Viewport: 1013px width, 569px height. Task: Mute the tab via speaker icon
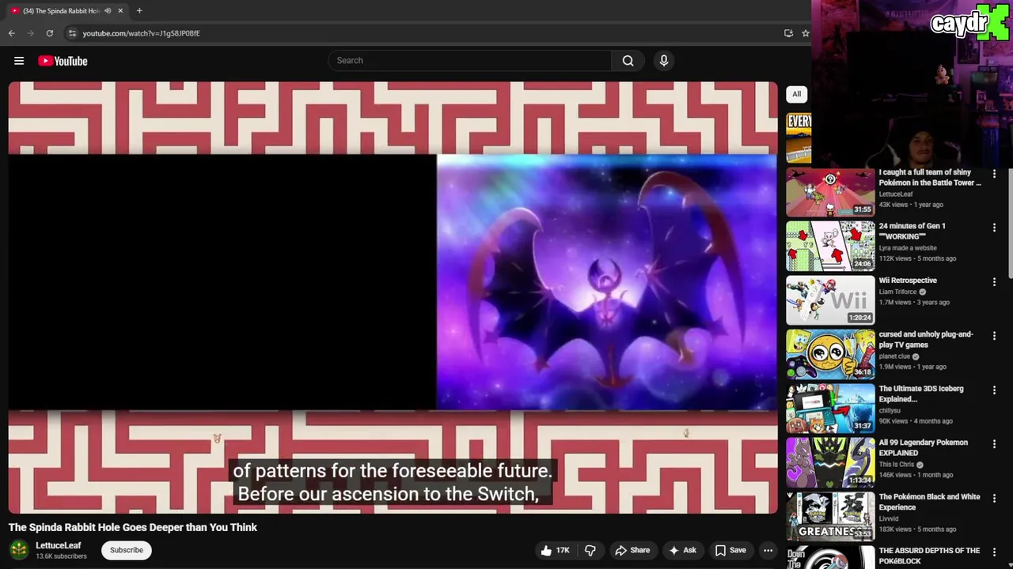click(108, 11)
